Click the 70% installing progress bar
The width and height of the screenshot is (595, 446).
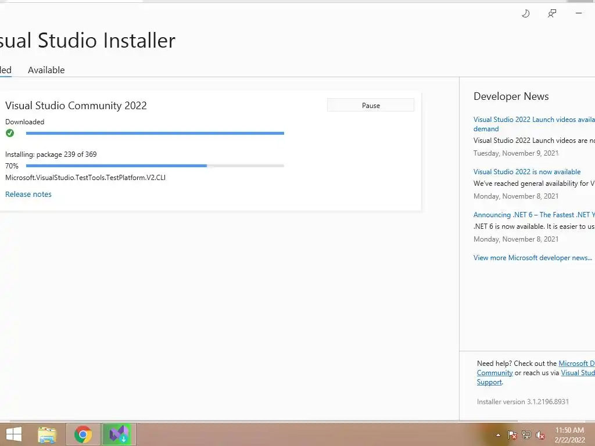[155, 166]
